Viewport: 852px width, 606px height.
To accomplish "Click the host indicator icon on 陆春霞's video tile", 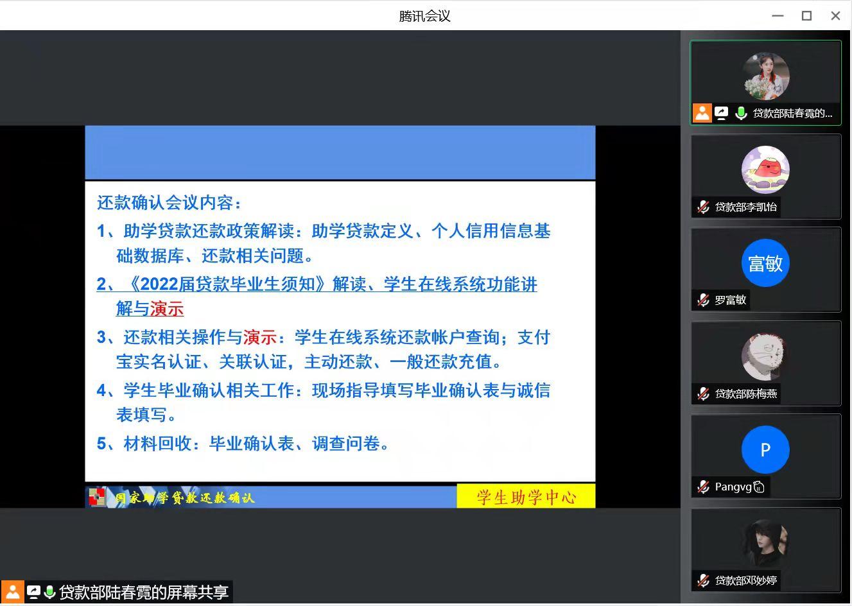I will point(702,113).
